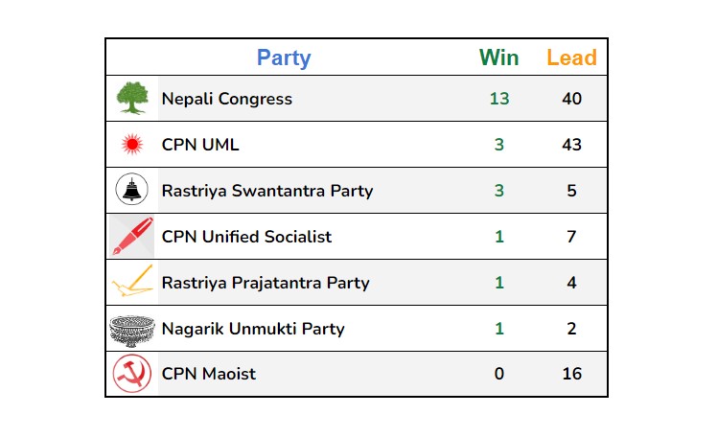Click the CPN UML red sun icon
Viewport: 717px width, 437px height.
(x=132, y=144)
